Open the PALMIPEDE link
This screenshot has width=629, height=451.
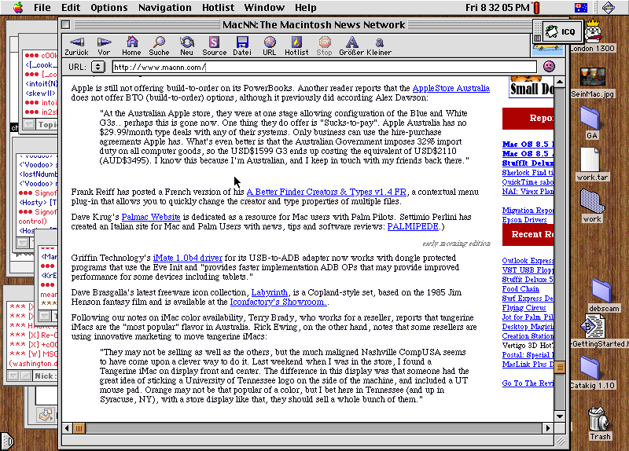(x=413, y=226)
